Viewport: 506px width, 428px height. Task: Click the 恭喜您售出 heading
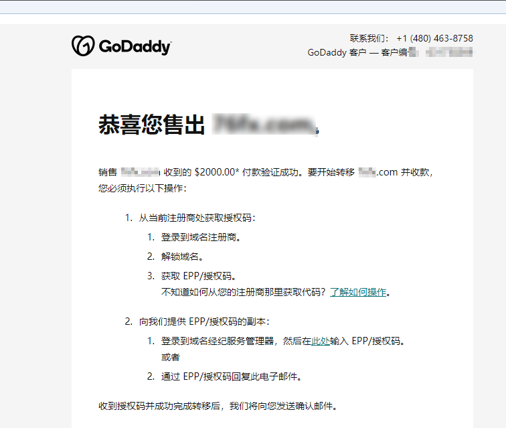151,125
